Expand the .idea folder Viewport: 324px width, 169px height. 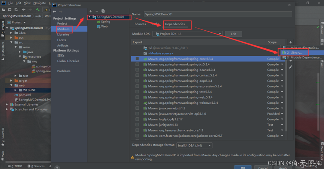(x=11, y=33)
